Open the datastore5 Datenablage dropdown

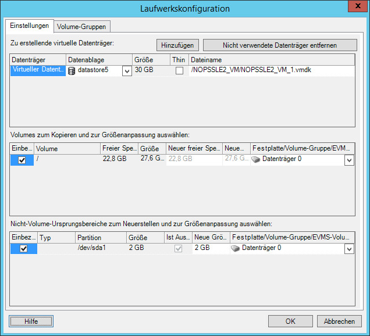point(126,71)
